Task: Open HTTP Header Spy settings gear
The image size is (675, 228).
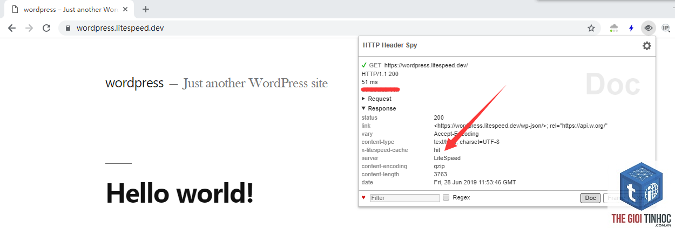Action: [x=646, y=46]
